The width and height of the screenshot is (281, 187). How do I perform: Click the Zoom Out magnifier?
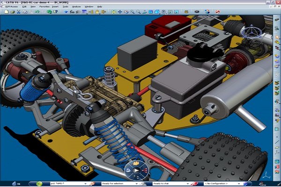tap(138, 12)
